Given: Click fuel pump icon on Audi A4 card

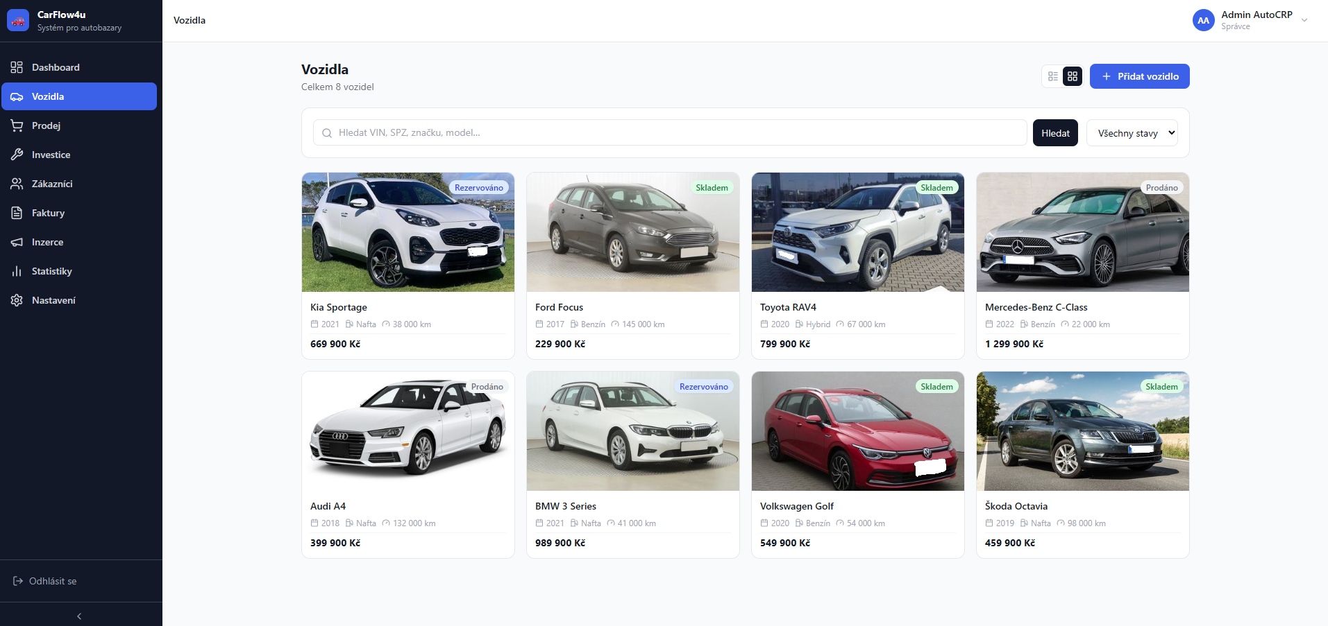Looking at the screenshot, I should (x=349, y=523).
